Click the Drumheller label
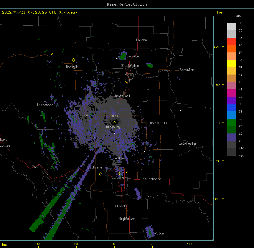The image size is (254, 248). click(x=188, y=143)
